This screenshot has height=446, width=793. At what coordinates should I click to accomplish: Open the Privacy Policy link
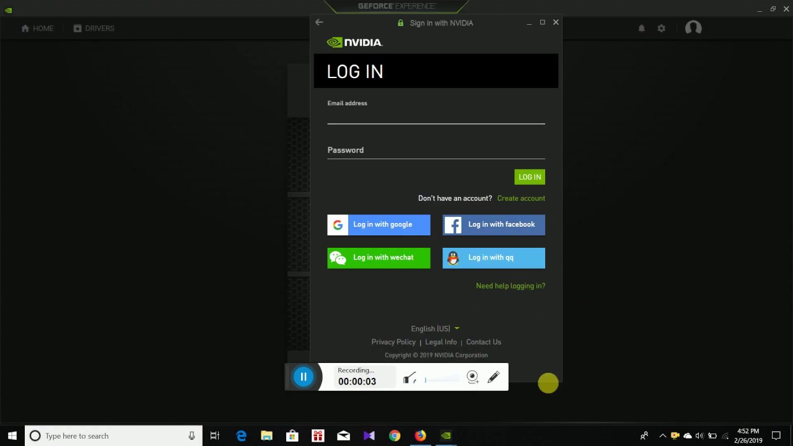pos(393,342)
